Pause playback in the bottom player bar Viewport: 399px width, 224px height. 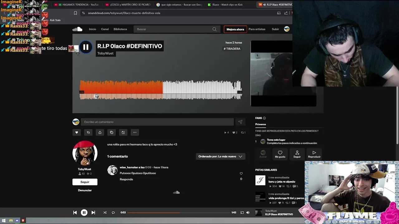[84, 212]
